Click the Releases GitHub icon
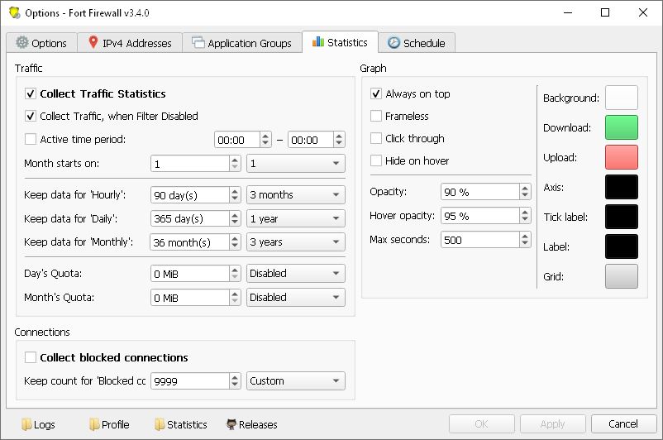Viewport: 663px width, 440px height. [x=231, y=424]
